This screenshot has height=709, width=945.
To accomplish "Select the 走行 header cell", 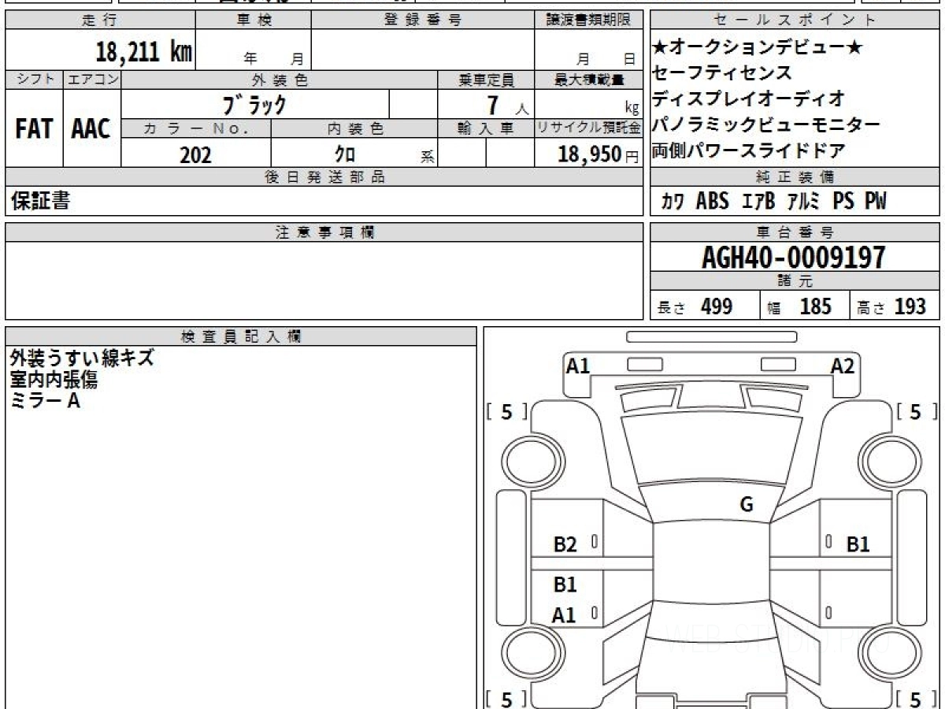I will point(100,20).
